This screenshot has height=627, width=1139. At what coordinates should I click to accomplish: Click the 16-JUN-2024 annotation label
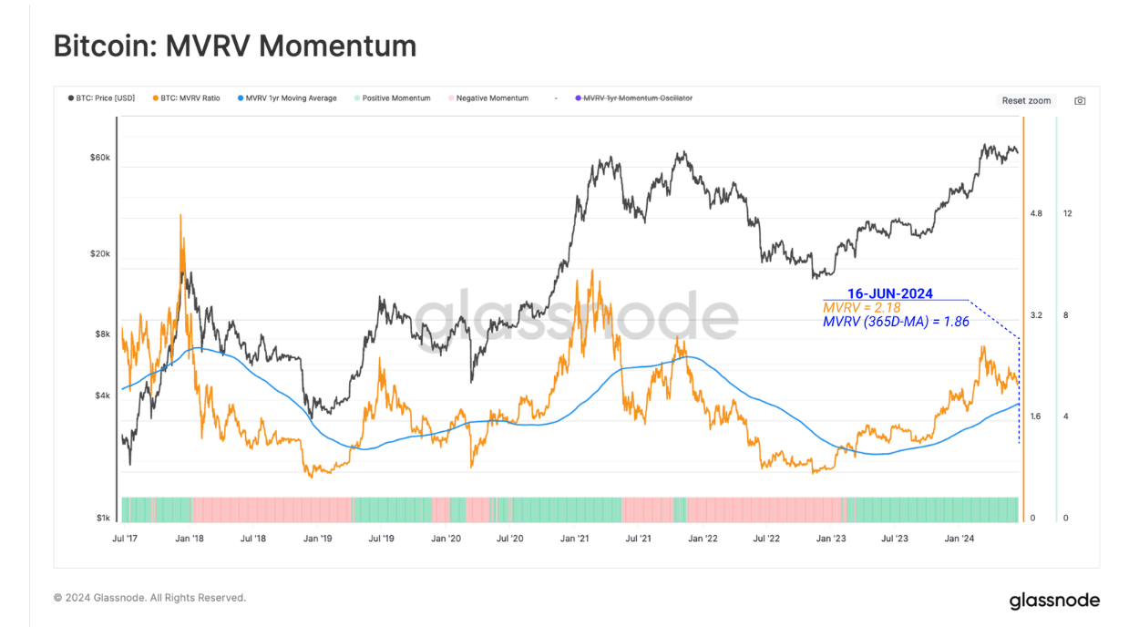(x=890, y=293)
